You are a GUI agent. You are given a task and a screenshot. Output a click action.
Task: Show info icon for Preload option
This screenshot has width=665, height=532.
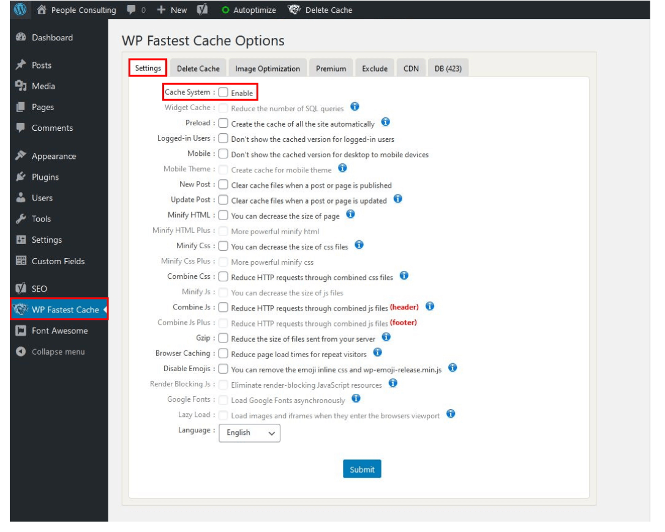pos(386,122)
